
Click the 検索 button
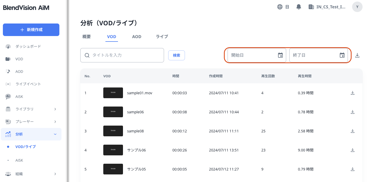click(176, 55)
